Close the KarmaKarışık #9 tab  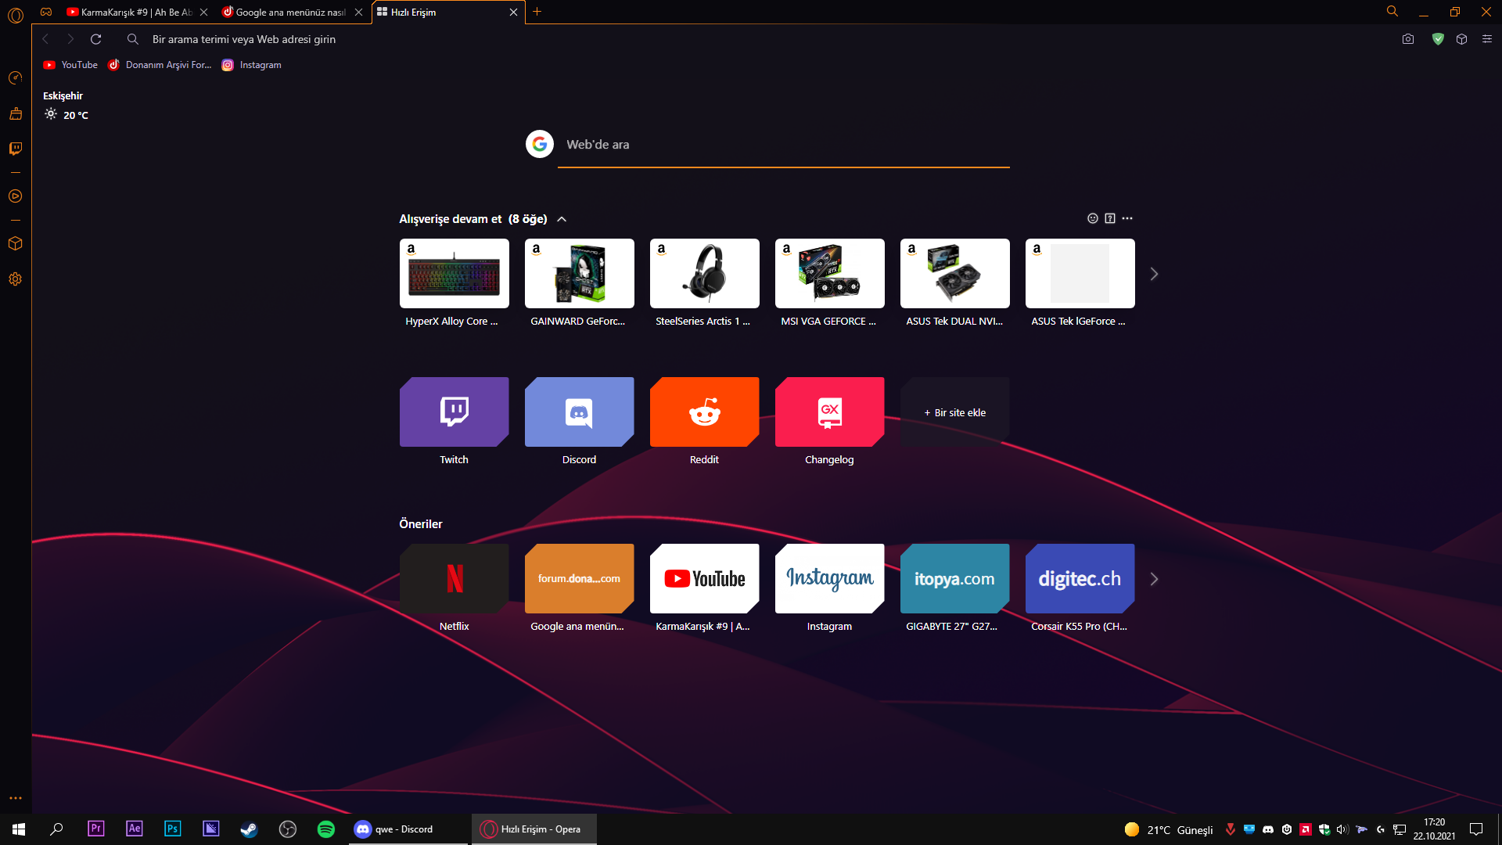pyautogui.click(x=203, y=13)
